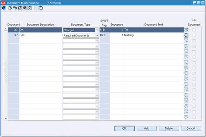The image size is (206, 137).
Task: Click the SWIFT Tag column header
Action: coord(104,23)
